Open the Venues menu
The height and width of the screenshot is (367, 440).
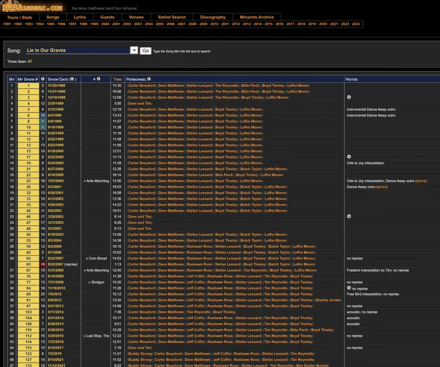coord(136,17)
